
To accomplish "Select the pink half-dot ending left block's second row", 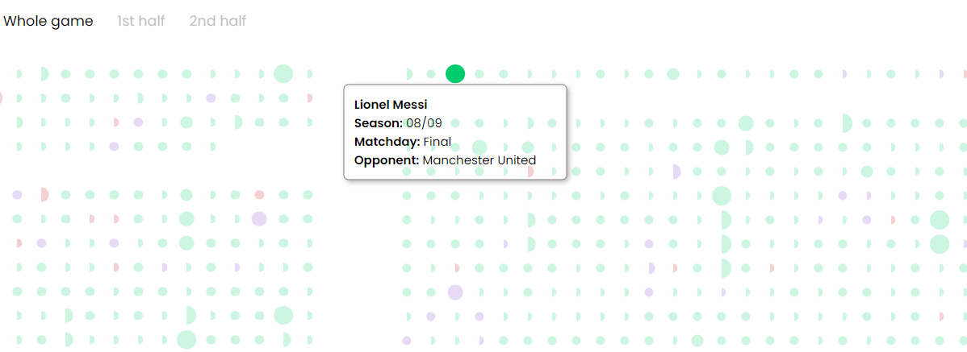I will coord(309,98).
